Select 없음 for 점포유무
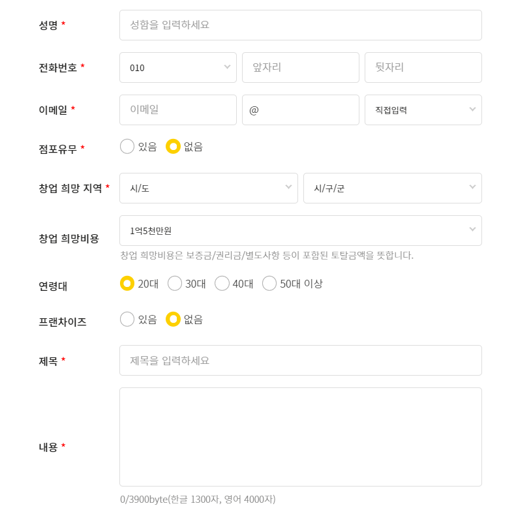Image resolution: width=531 pixels, height=510 pixels. click(173, 147)
